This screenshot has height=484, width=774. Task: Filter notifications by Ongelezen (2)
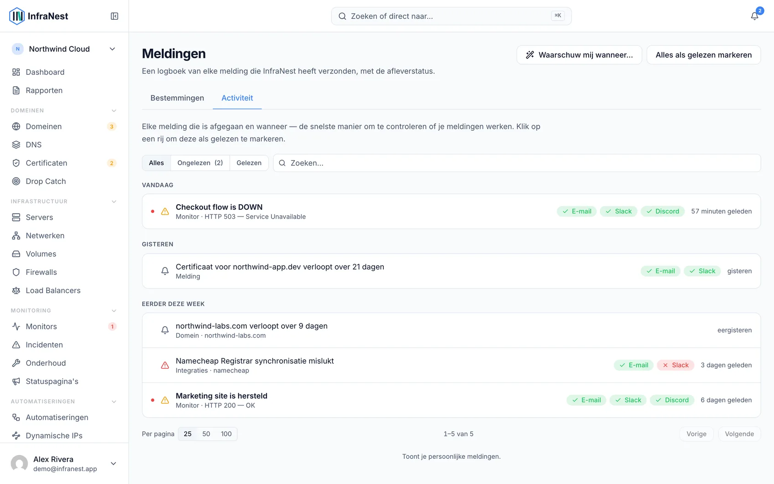(200, 163)
